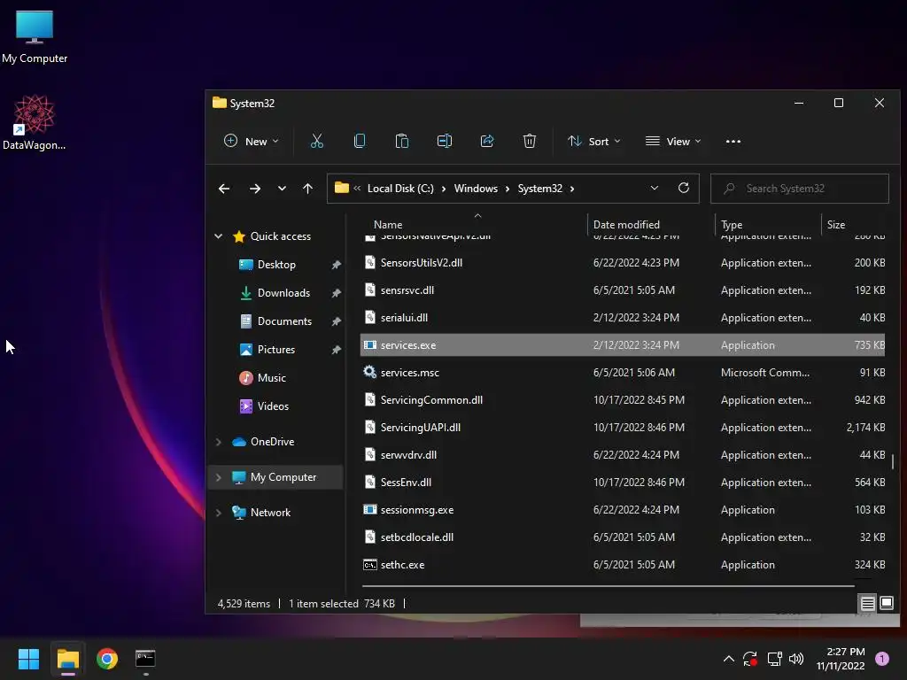Screen dimensions: 907x680
Task: Expand the My Computer tree node
Action: (219, 477)
